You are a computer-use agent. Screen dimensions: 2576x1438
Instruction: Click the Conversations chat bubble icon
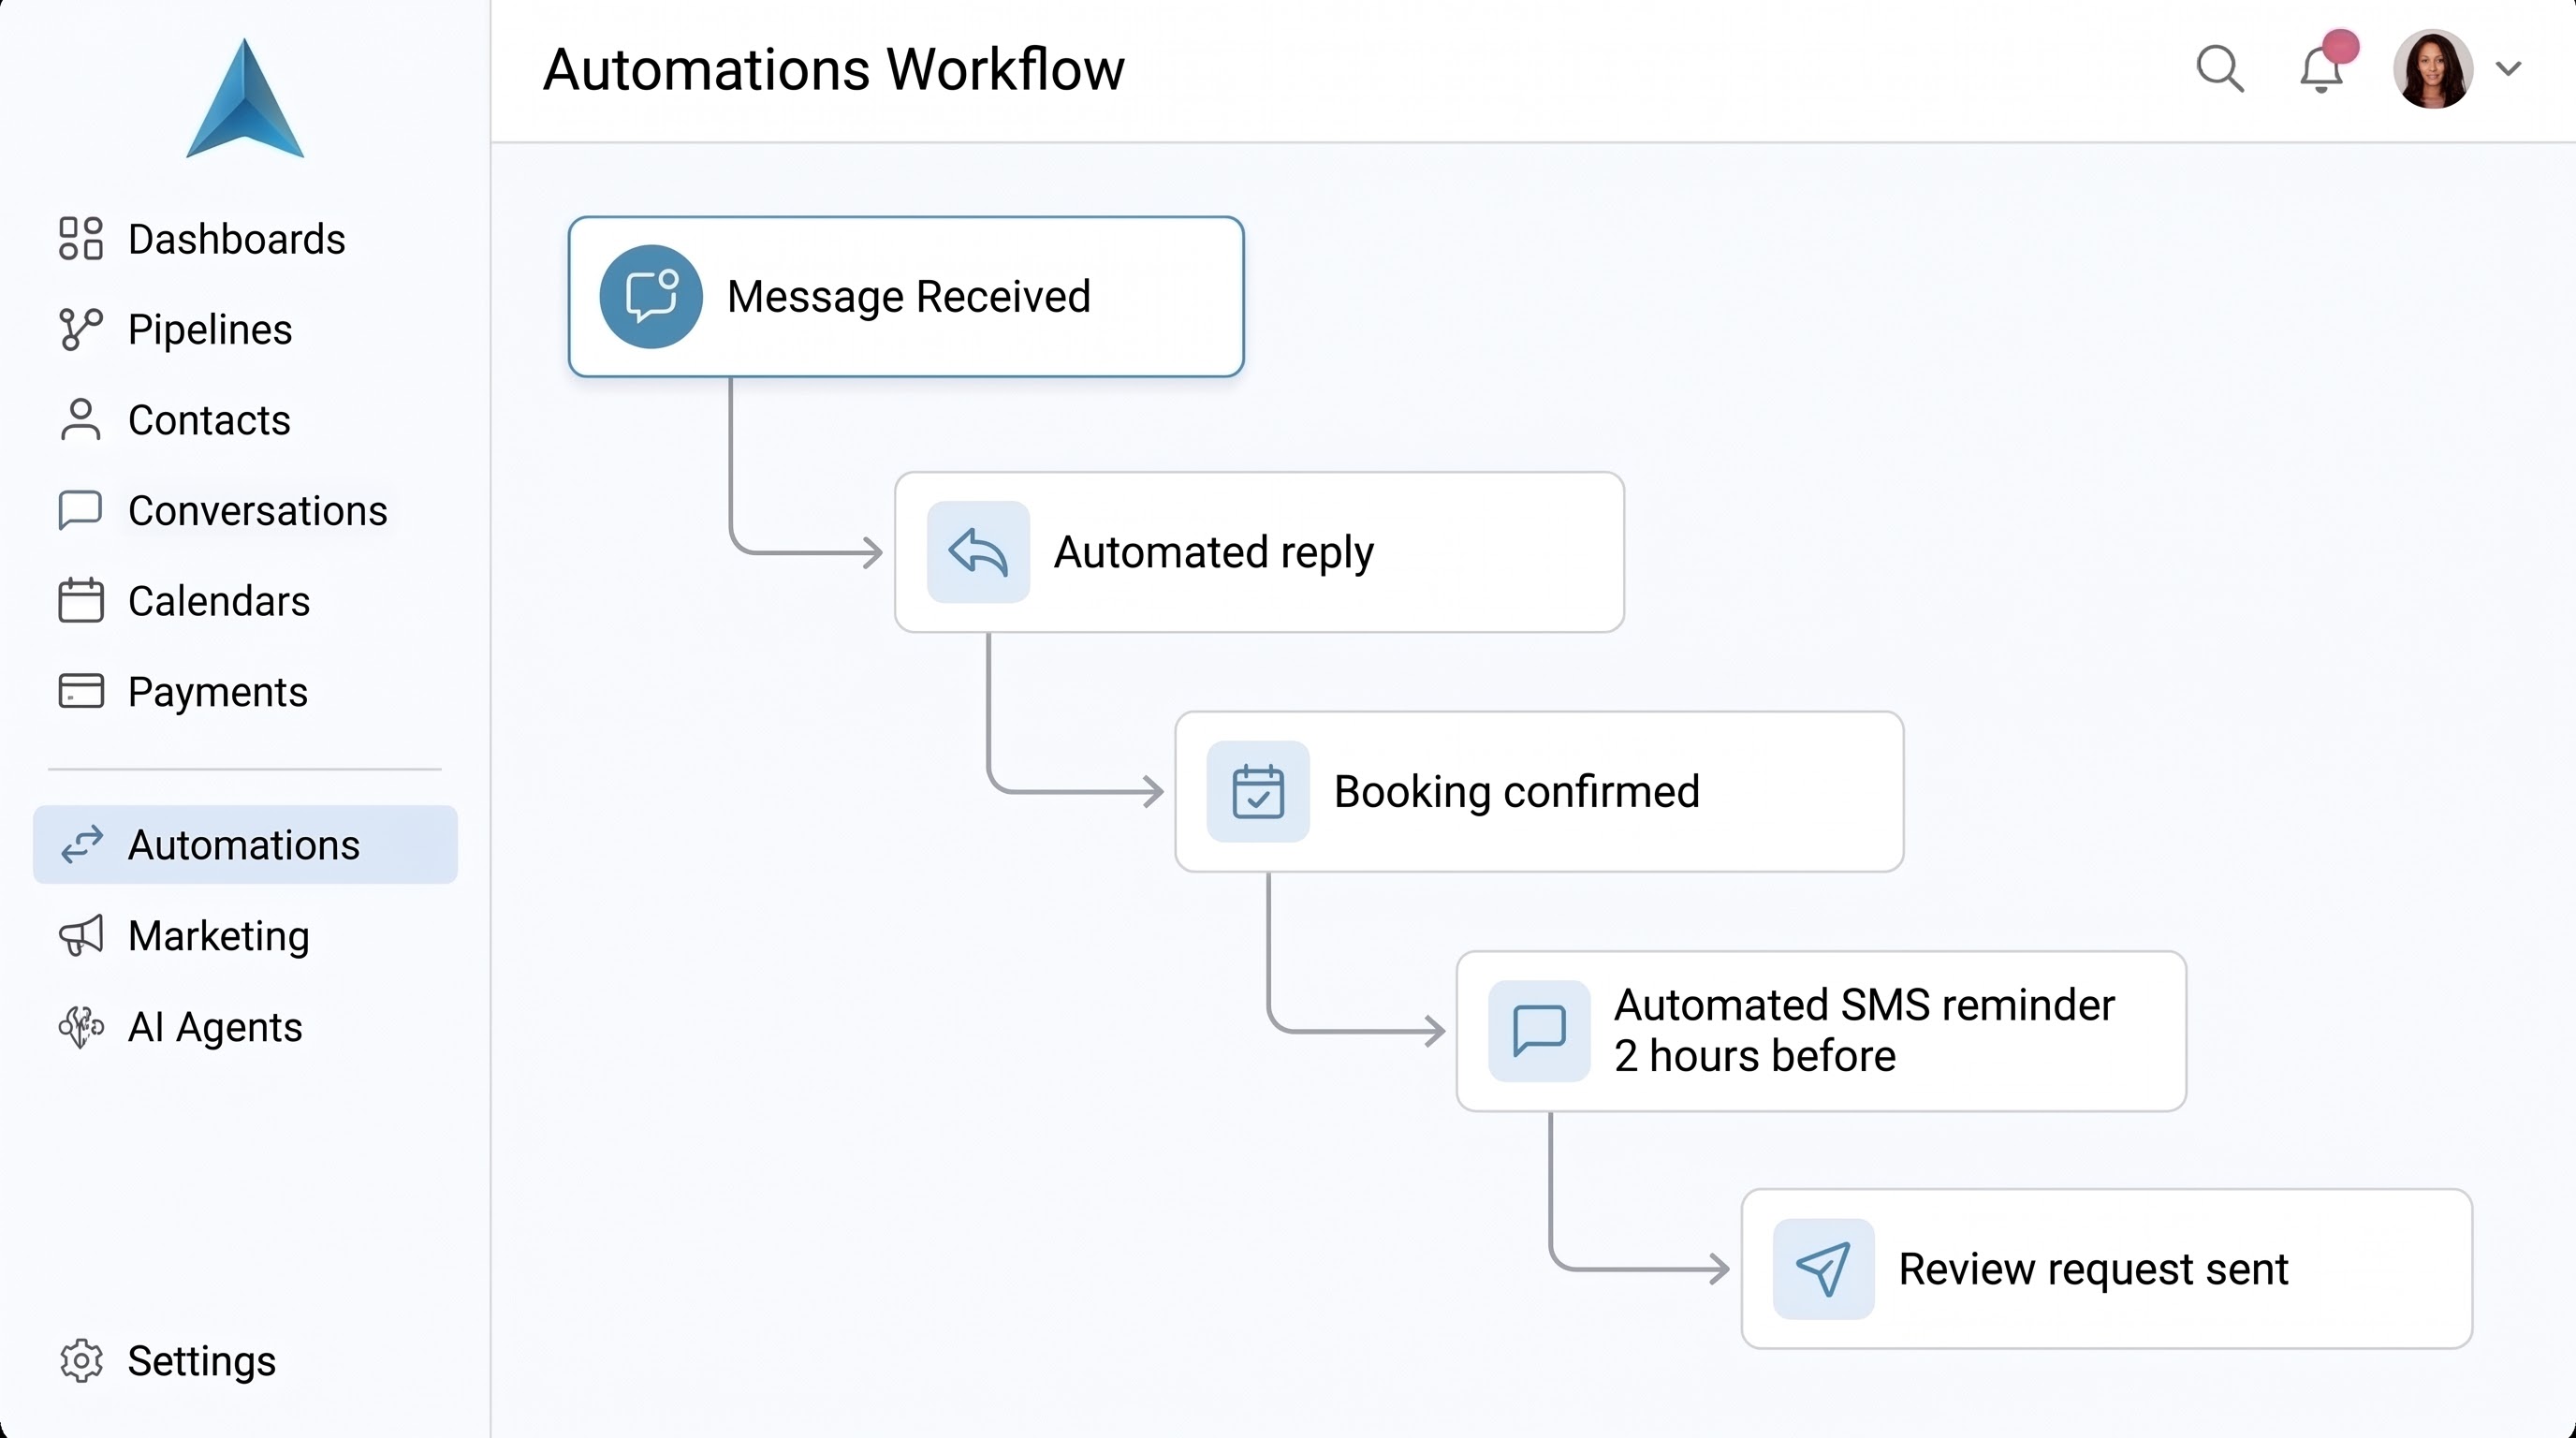point(81,510)
